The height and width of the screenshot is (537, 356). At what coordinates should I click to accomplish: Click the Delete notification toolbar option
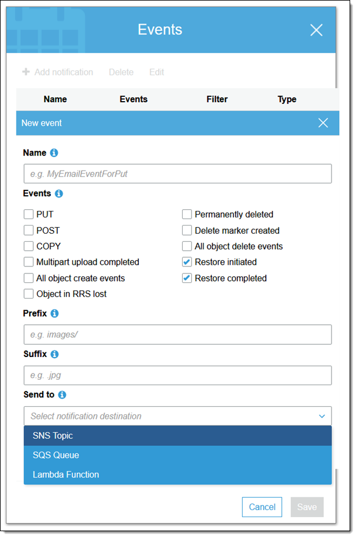(x=121, y=72)
